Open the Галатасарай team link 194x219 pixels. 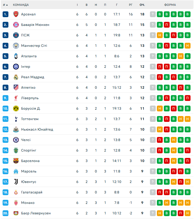pos(32,192)
